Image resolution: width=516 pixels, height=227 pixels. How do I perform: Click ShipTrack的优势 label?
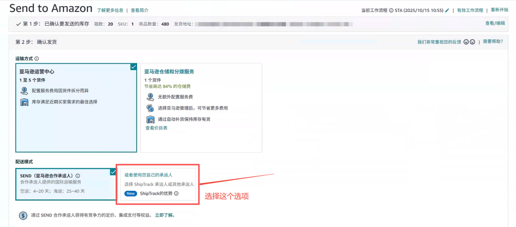tap(156, 194)
